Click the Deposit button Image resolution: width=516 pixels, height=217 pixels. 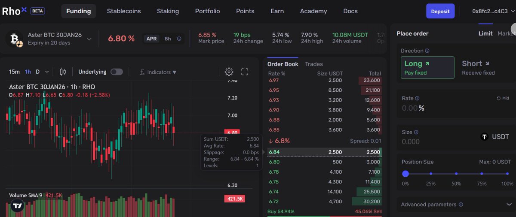[440, 11]
